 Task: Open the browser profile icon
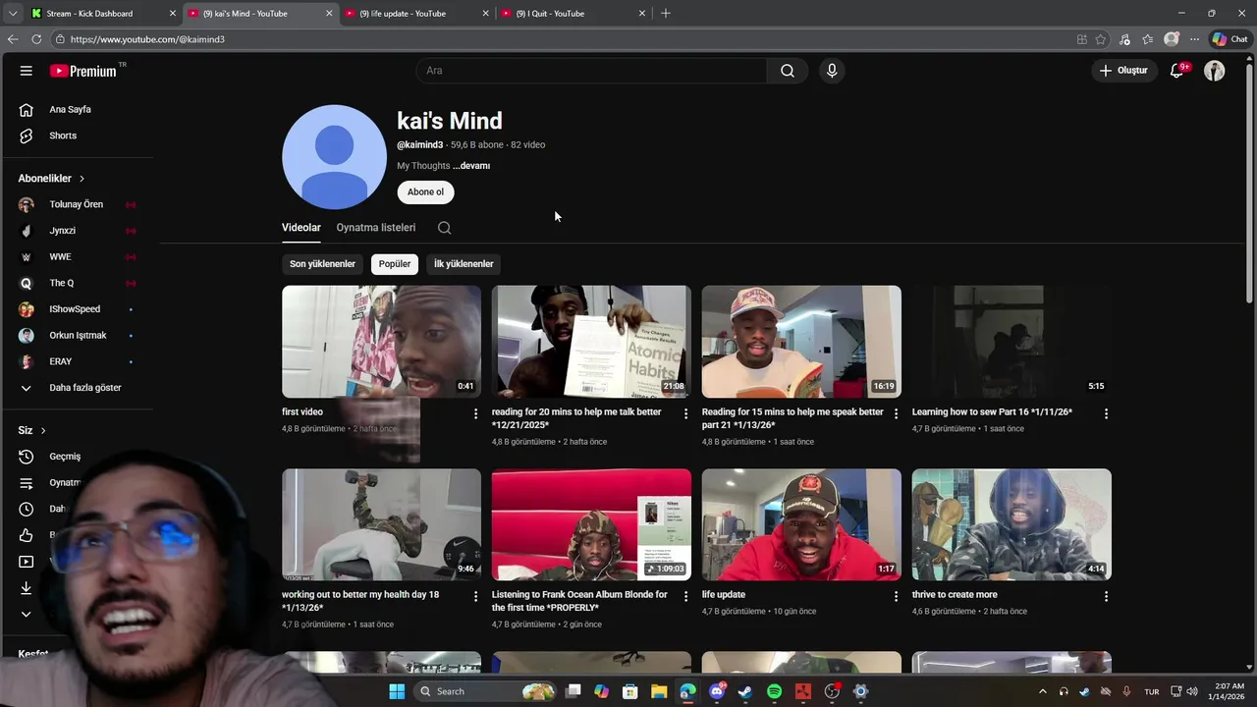click(1171, 39)
